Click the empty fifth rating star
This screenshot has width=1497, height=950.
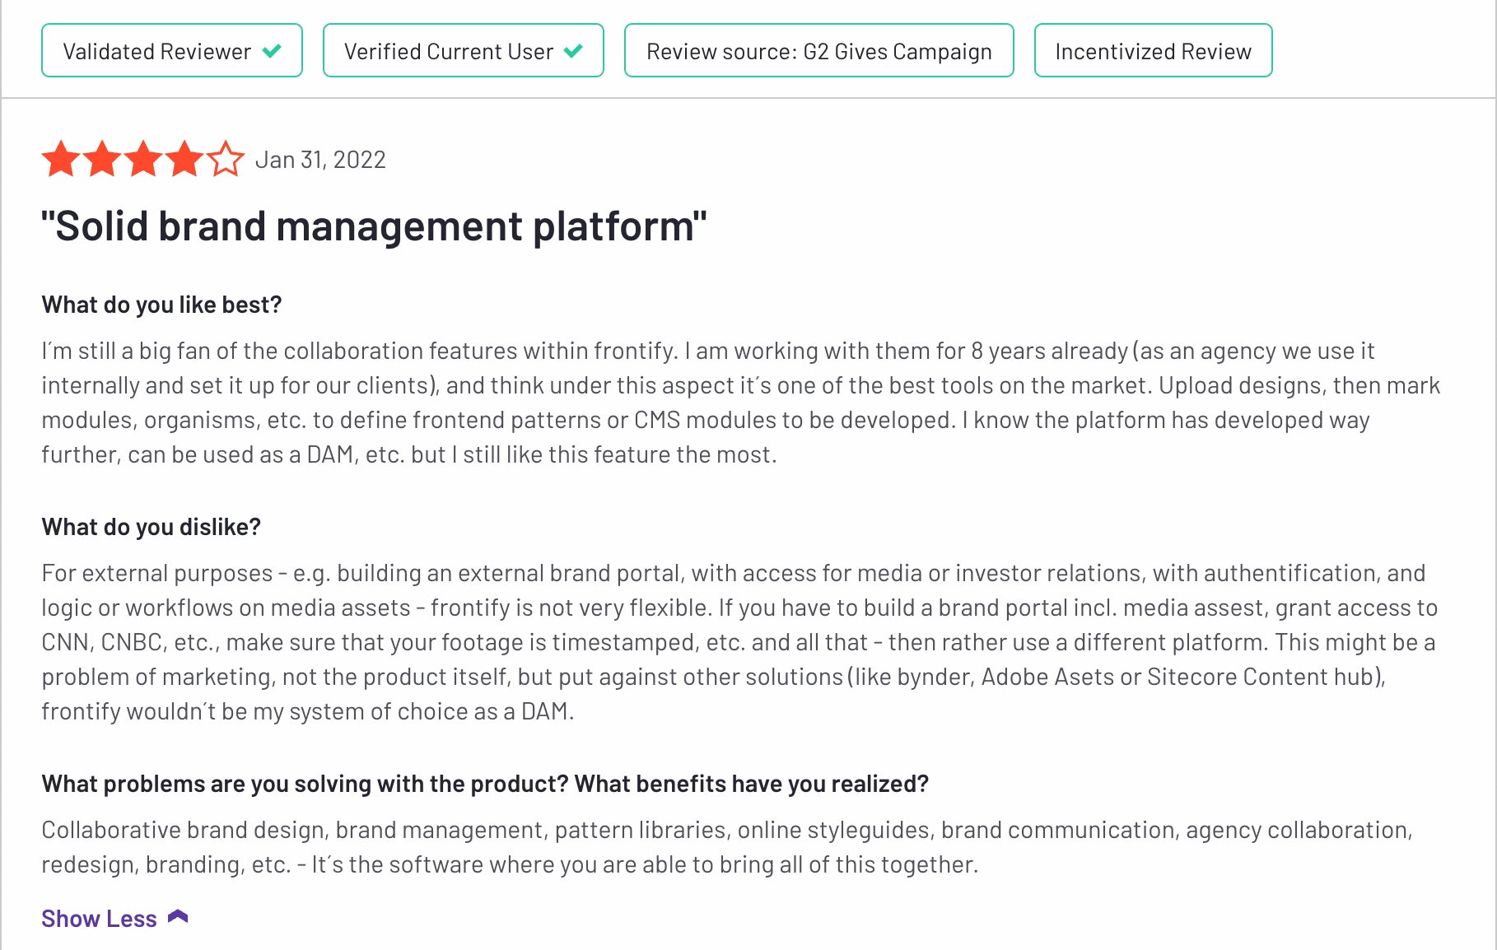[x=226, y=159]
